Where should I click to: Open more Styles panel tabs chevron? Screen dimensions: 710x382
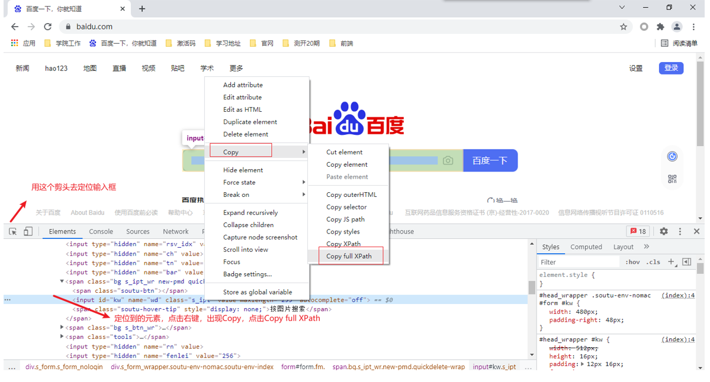click(x=646, y=247)
